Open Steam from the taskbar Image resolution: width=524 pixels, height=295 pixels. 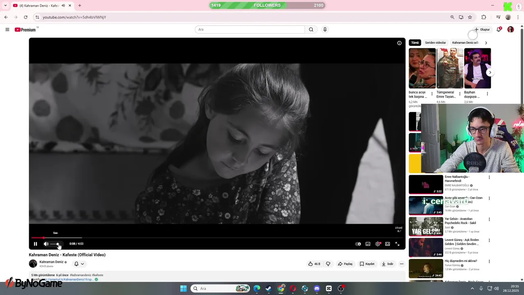(x=269, y=288)
